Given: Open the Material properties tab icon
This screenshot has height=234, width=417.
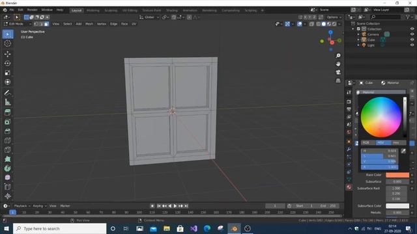Looking at the screenshot, I should (349, 187).
